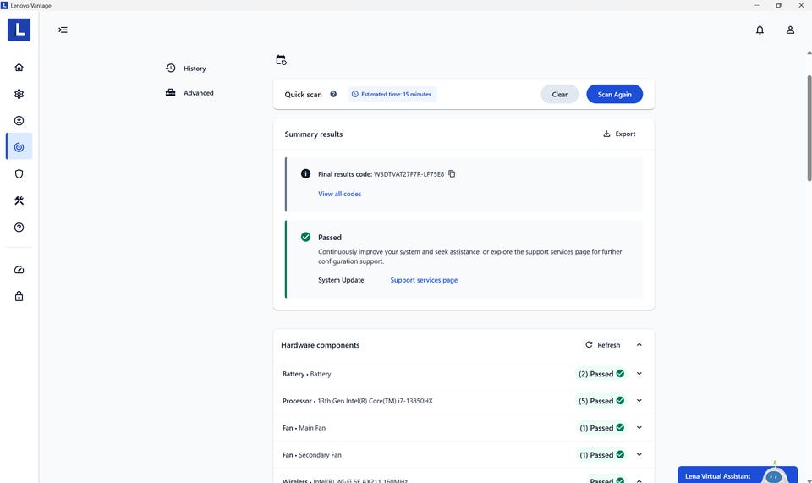Open the History menu item

(194, 69)
